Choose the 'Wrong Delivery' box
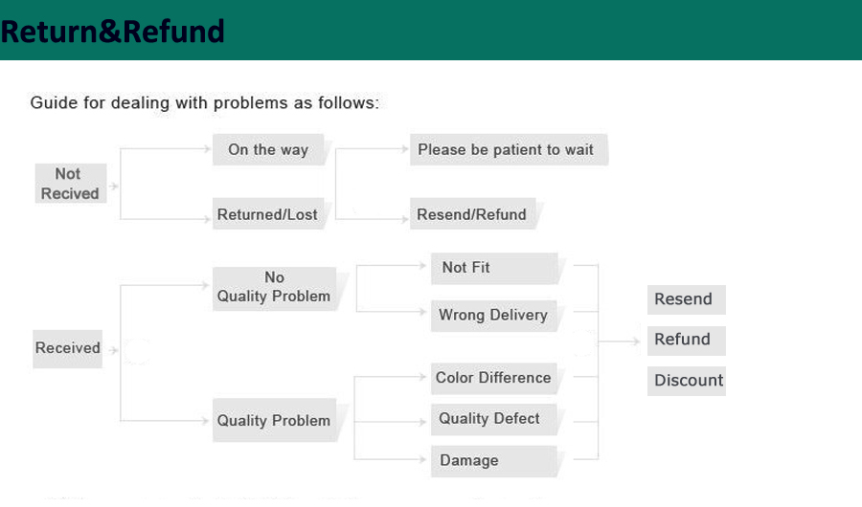This screenshot has height=507, width=862. coord(493,315)
